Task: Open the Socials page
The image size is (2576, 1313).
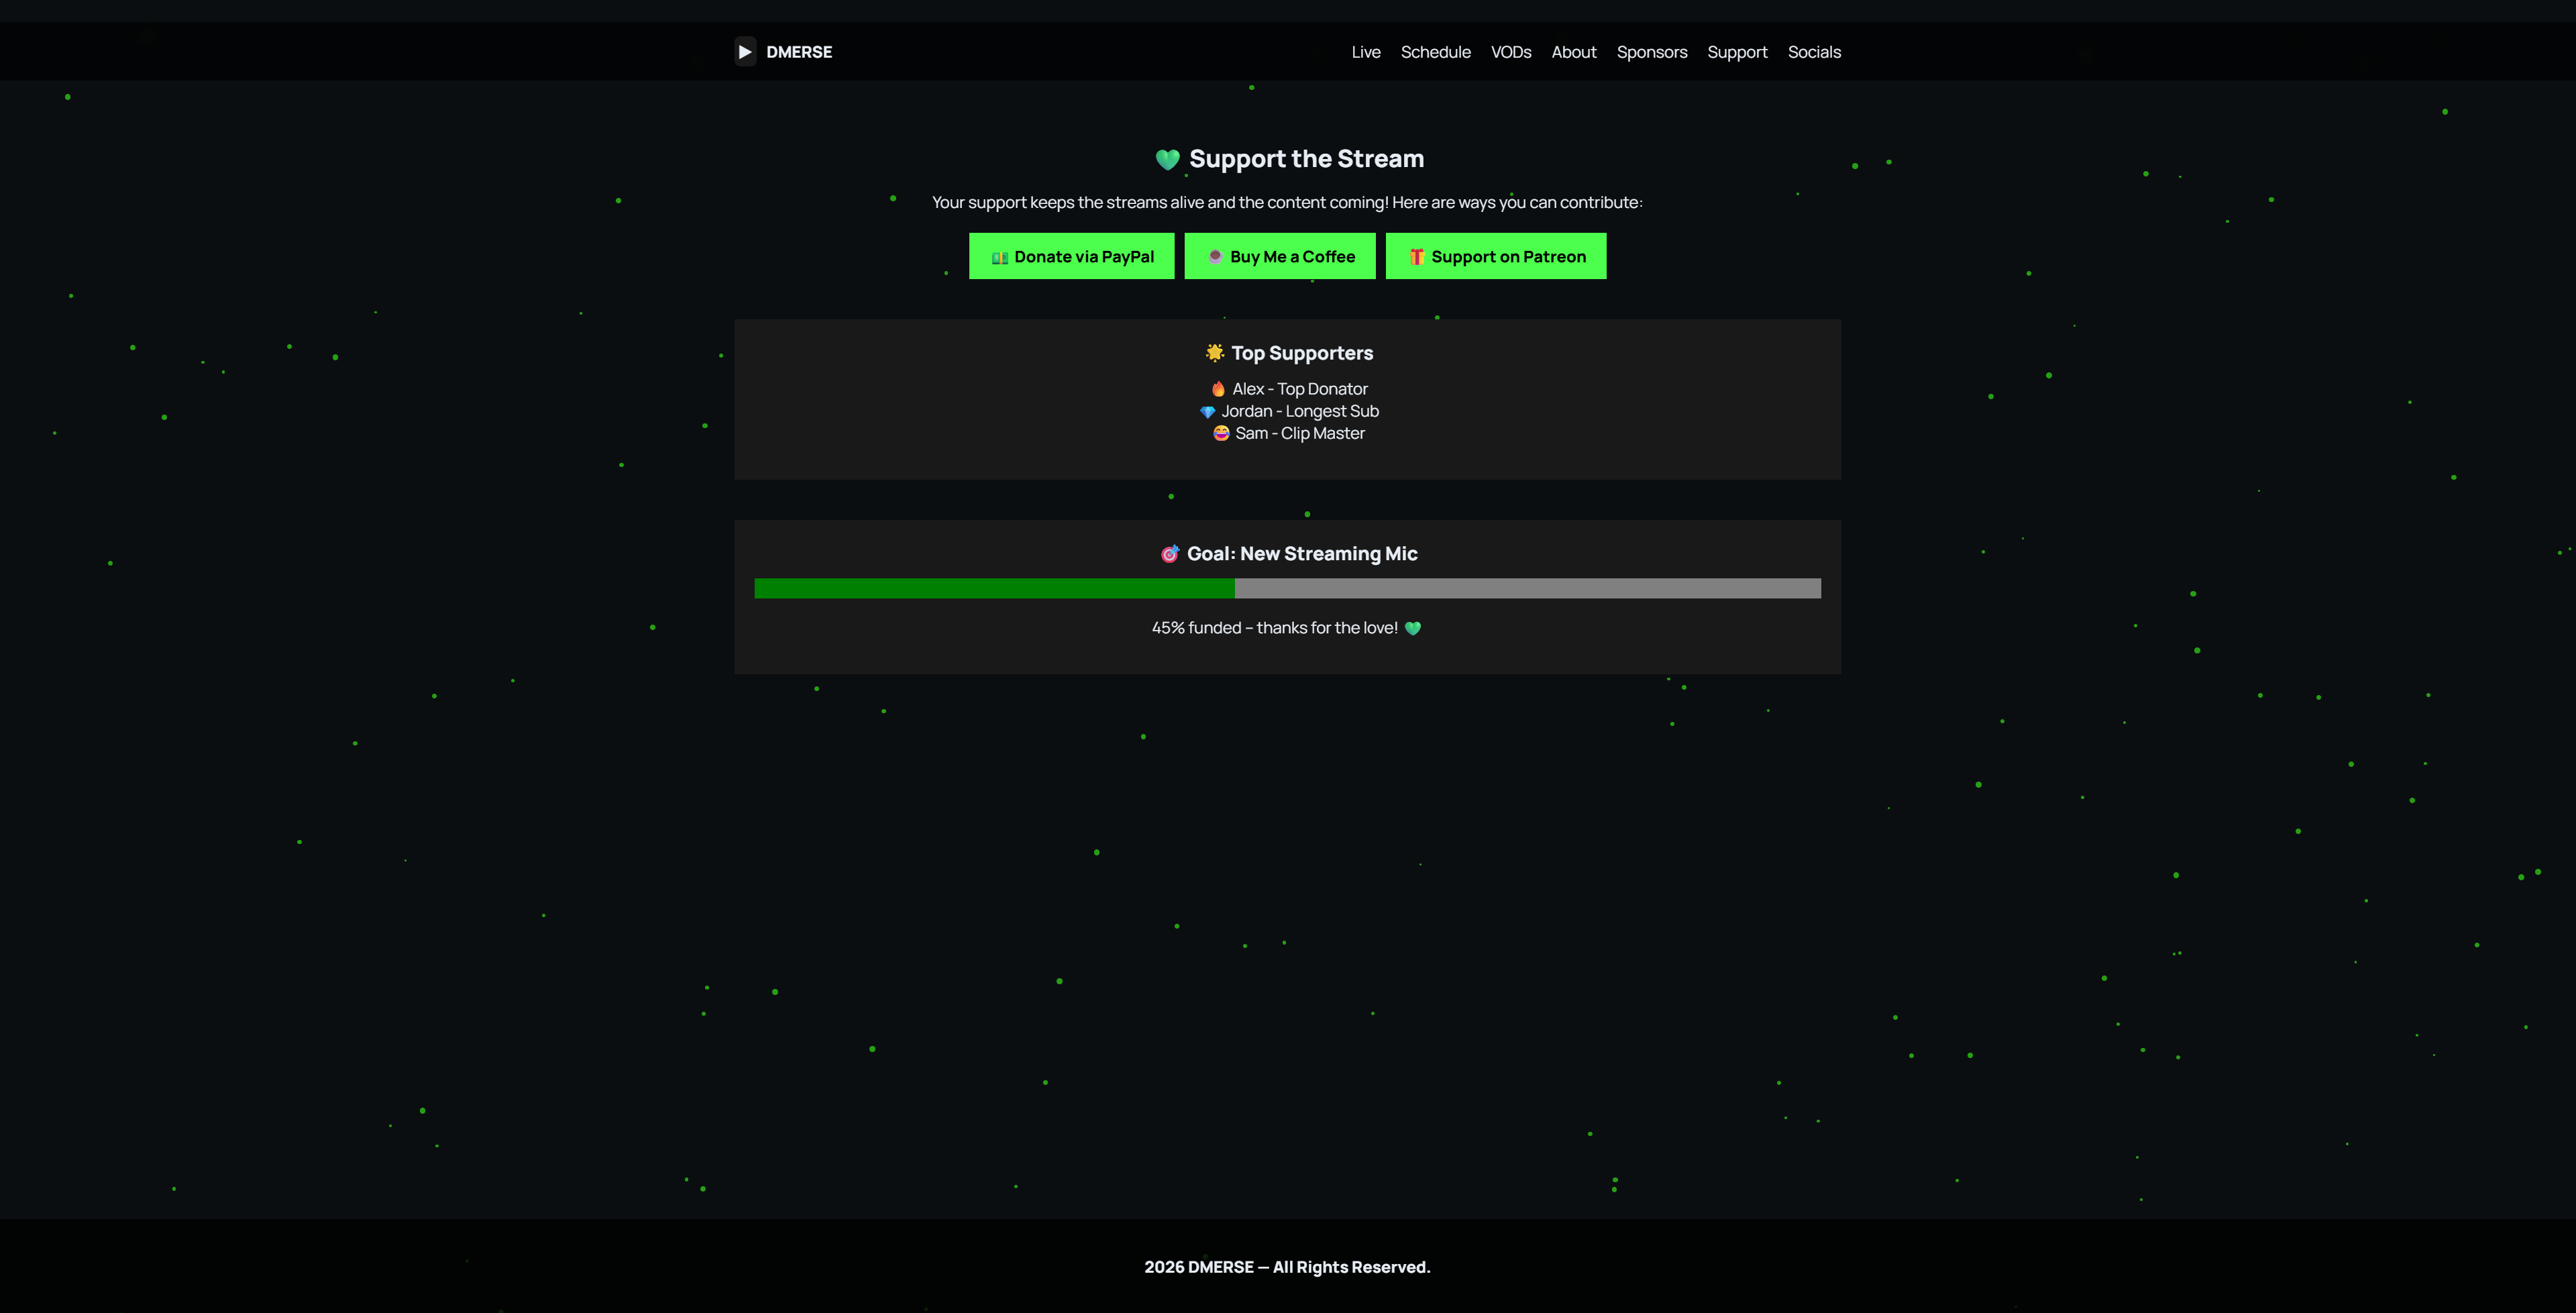Action: point(1814,51)
